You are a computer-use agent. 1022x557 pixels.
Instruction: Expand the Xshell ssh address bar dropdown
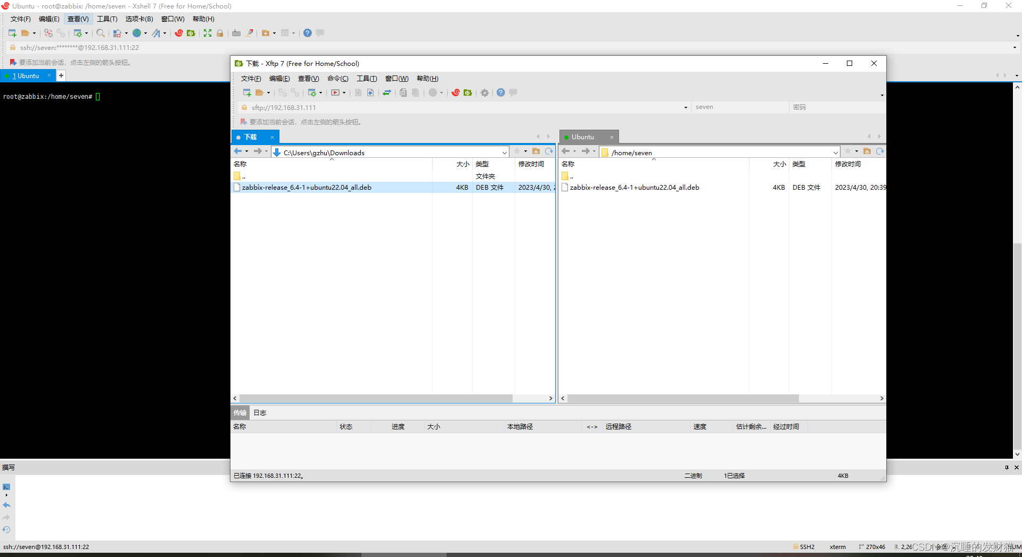click(x=1015, y=48)
